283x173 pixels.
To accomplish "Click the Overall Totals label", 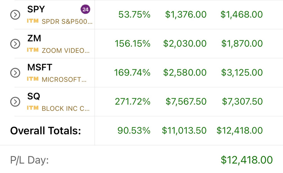I will pyautogui.click(x=45, y=131).
